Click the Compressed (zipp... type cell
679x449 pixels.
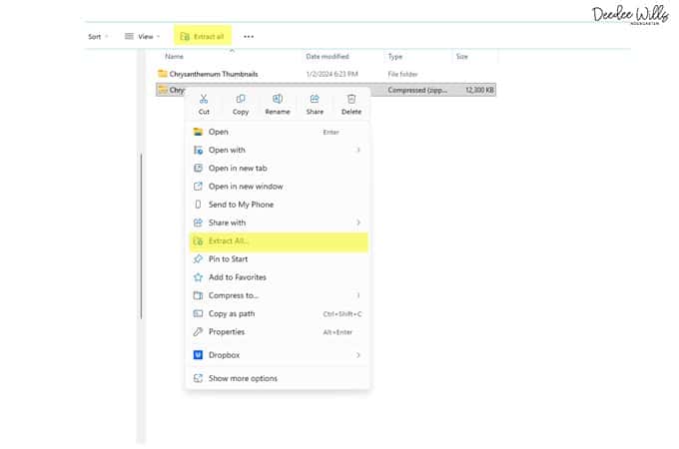pos(417,90)
